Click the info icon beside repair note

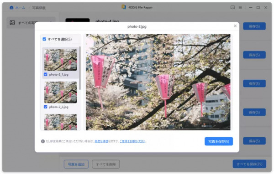click(x=43, y=141)
